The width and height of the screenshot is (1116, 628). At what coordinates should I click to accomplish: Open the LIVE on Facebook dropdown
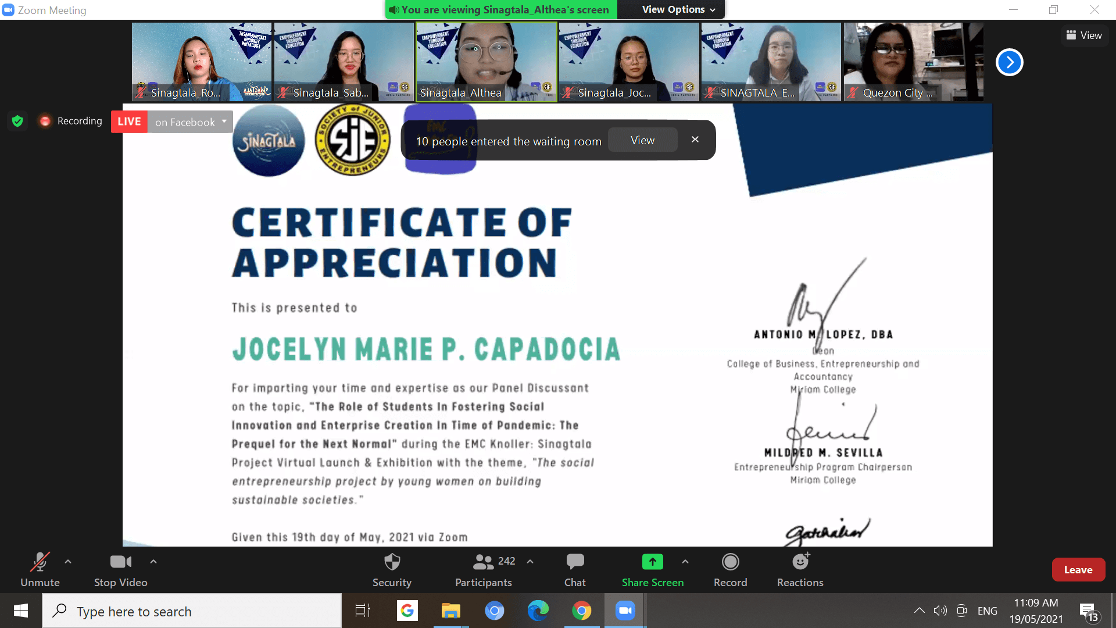click(190, 122)
